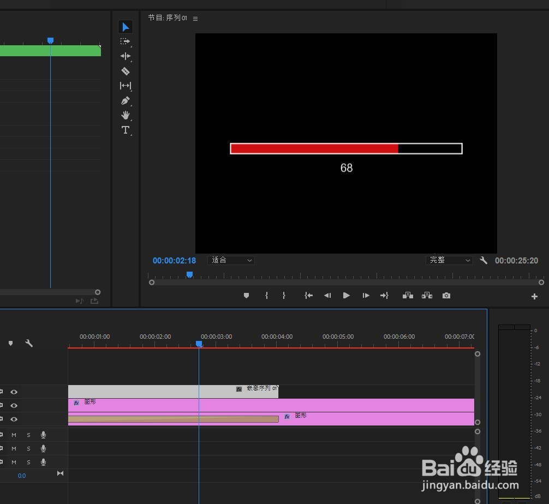Click the left panel zoom bar handle

(x=98, y=292)
